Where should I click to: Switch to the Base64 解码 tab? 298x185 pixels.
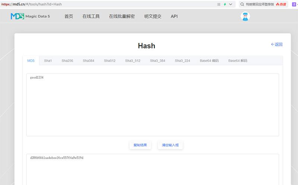tap(238, 61)
